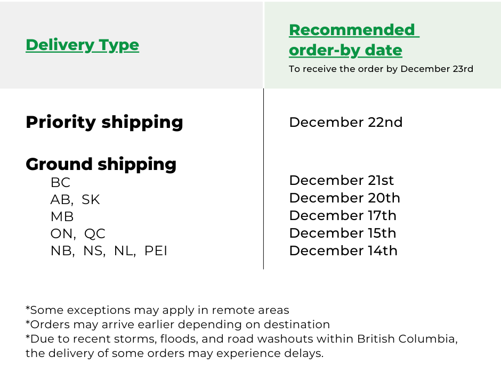Select the MB province row
The image size is (501, 373).
[x=62, y=216]
